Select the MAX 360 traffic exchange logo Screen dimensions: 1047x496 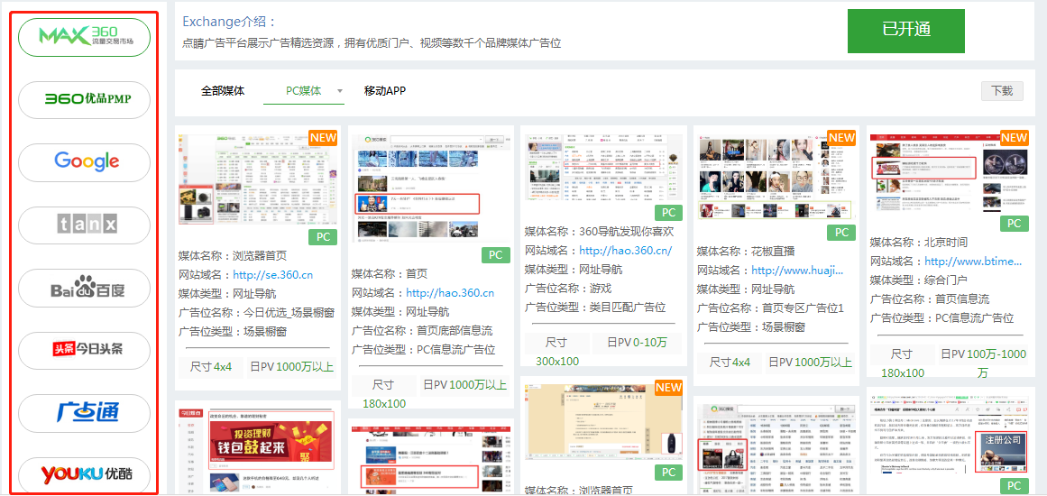(x=85, y=37)
